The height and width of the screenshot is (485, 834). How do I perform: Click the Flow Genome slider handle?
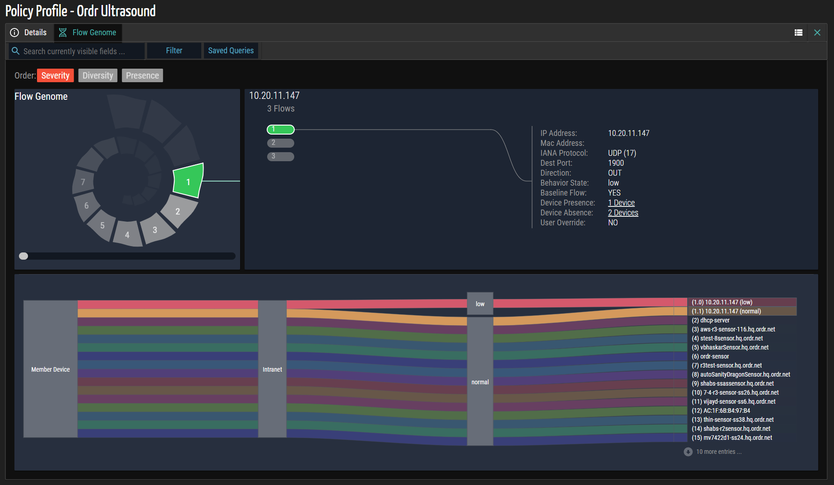(x=23, y=256)
